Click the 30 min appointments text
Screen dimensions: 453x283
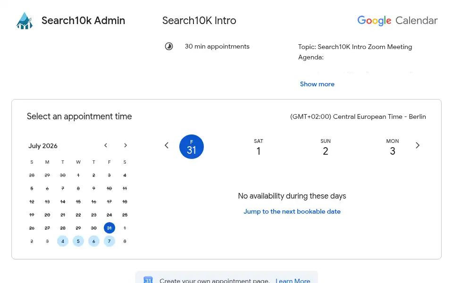point(217,47)
